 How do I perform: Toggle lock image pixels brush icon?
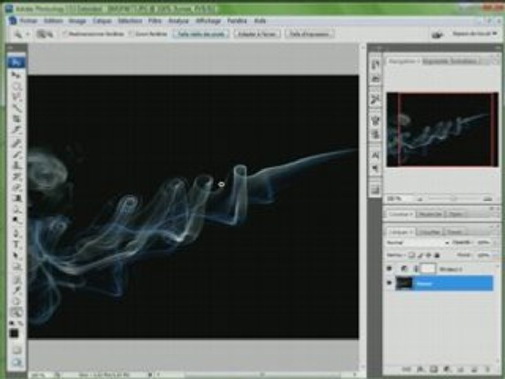420,255
